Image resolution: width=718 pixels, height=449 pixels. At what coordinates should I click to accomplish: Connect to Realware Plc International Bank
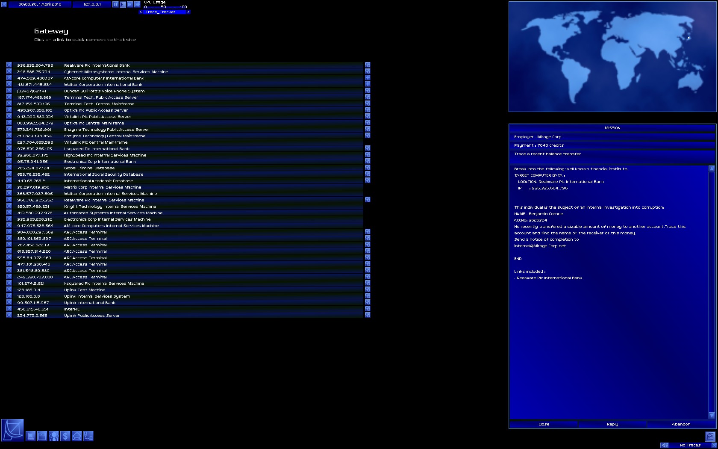(x=97, y=65)
